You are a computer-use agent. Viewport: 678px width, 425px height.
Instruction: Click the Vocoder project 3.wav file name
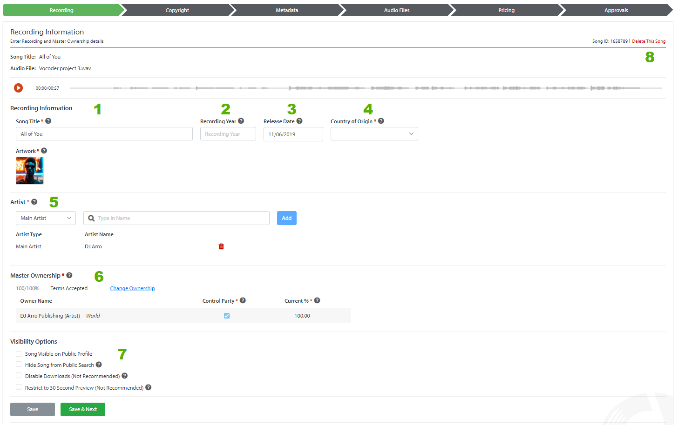65,68
